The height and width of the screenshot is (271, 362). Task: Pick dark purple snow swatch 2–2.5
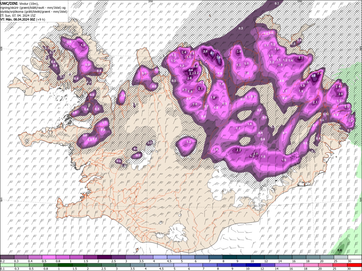click(105, 257)
